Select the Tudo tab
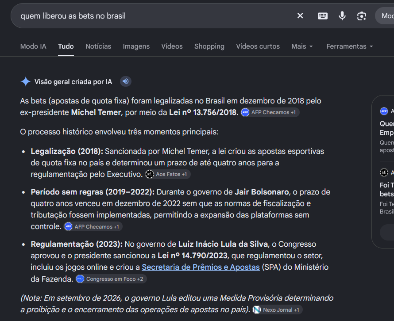394x321 pixels. [x=66, y=46]
